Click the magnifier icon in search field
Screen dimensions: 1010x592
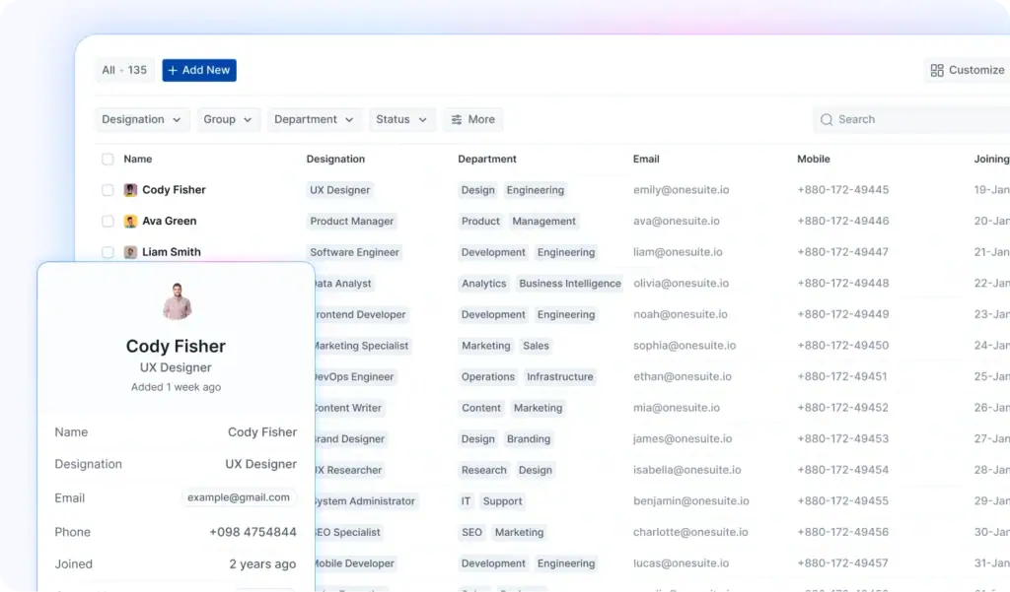coord(827,120)
